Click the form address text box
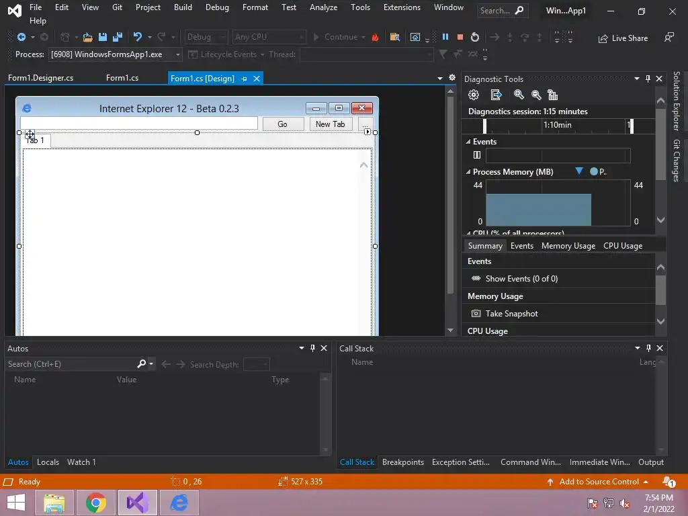 [139, 123]
